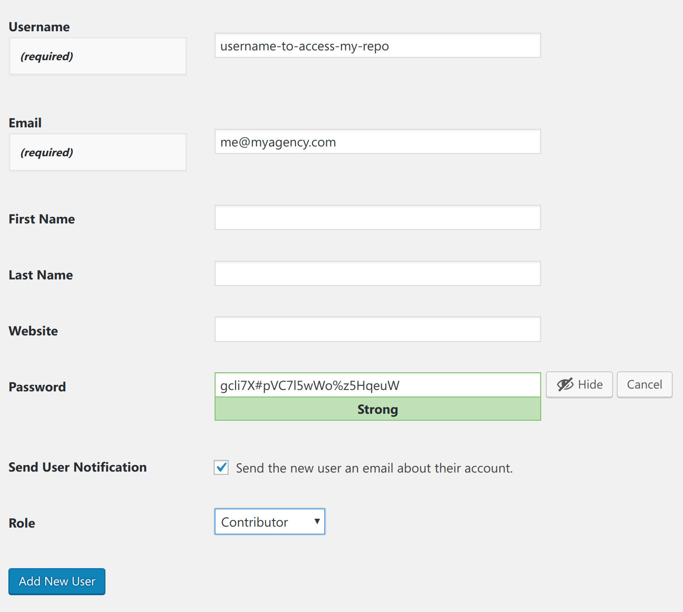The width and height of the screenshot is (683, 612).
Task: Click the Password label
Action: [37, 387]
